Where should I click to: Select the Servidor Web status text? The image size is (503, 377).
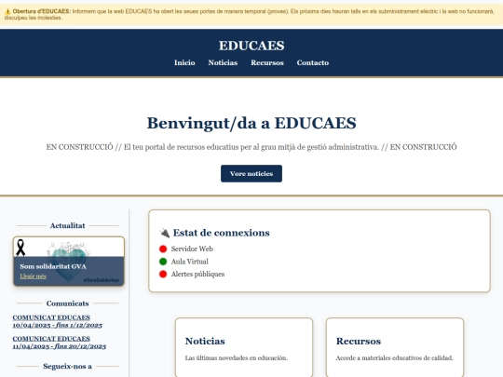click(x=192, y=249)
